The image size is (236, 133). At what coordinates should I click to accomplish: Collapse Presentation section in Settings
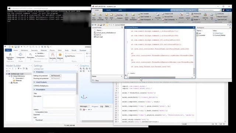tap(34, 89)
